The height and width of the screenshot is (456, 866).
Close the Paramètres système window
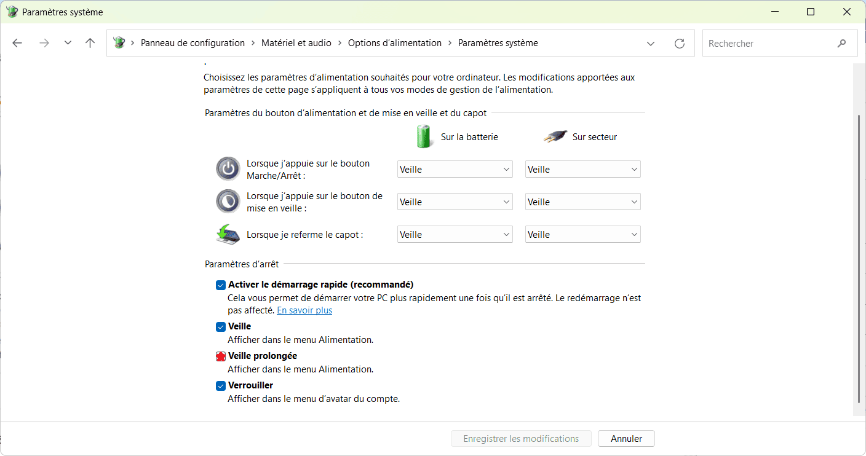[x=847, y=12]
